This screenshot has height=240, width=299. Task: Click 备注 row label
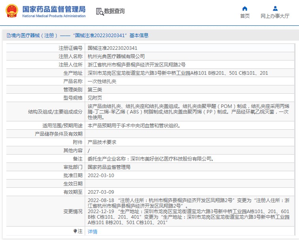coord(78,159)
